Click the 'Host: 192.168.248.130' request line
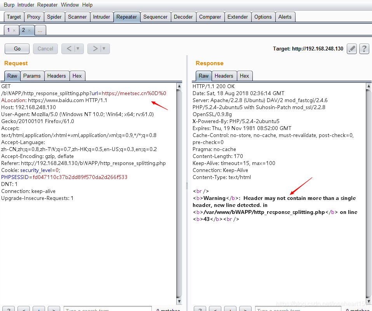This screenshot has width=372, height=311. tap(28, 107)
